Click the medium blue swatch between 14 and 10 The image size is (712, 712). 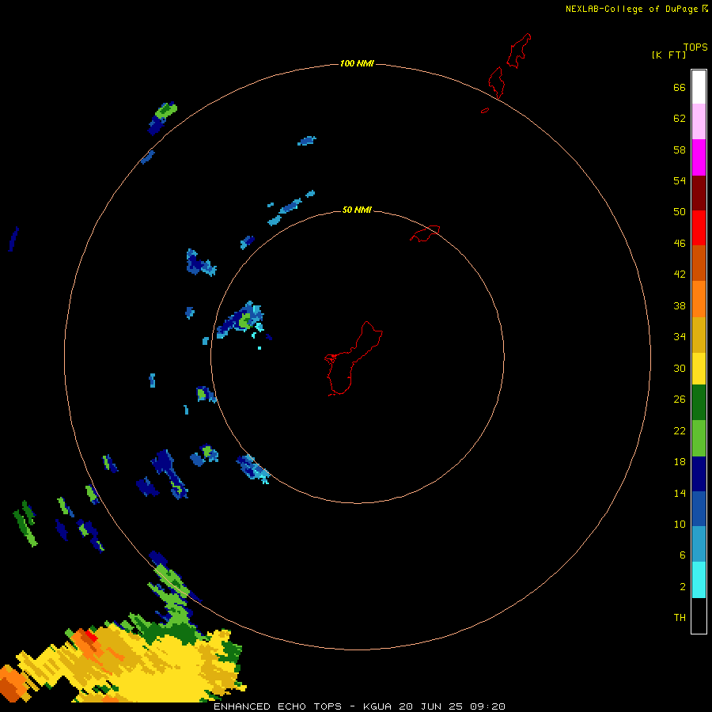point(699,509)
